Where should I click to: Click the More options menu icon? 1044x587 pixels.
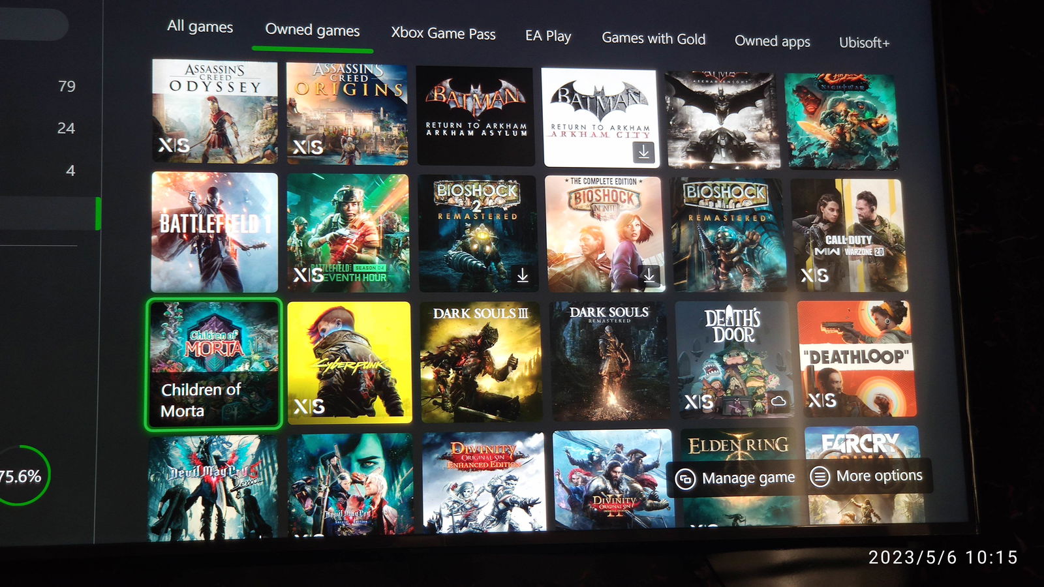click(x=820, y=477)
